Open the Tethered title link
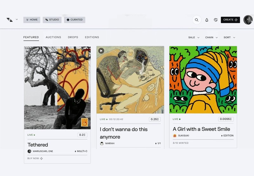Image resolution: width=254 pixels, height=176 pixels. click(37, 145)
